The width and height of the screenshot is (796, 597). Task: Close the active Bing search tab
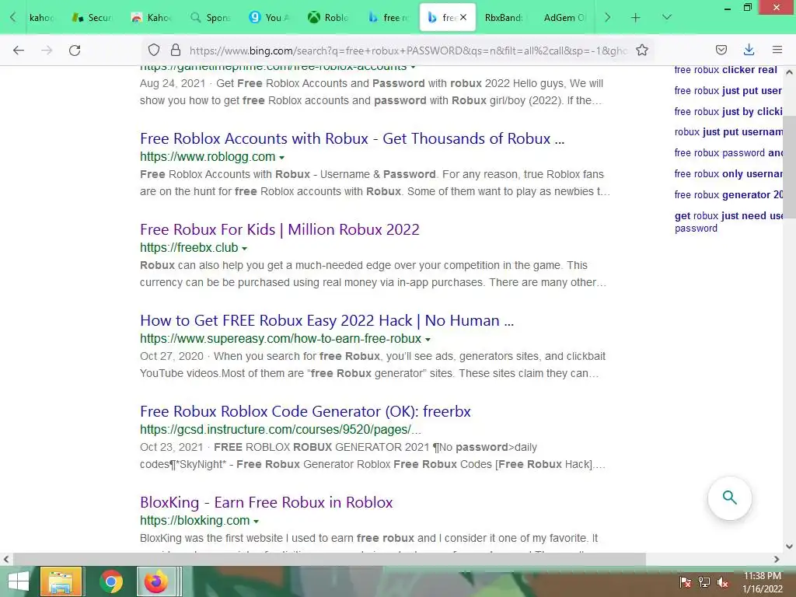[463, 17]
